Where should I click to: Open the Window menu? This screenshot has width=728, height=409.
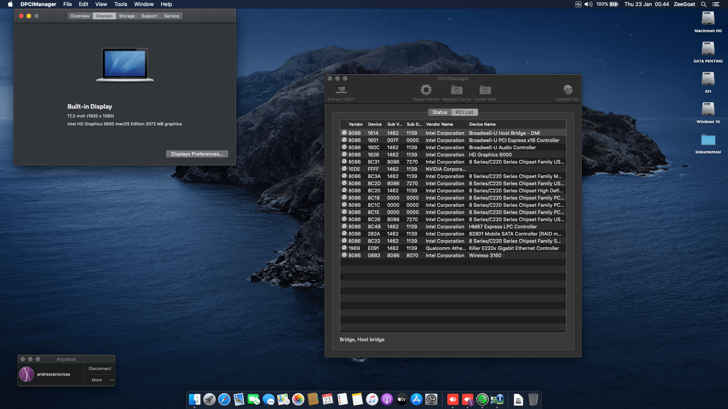coord(144,4)
